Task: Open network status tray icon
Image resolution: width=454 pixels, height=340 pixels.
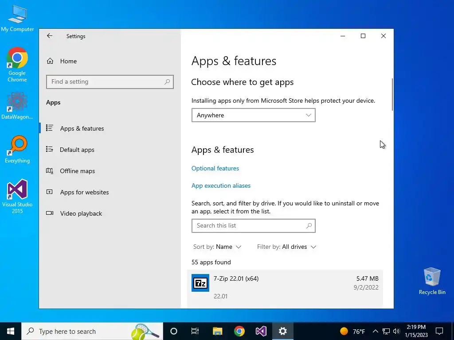Action: click(386, 331)
